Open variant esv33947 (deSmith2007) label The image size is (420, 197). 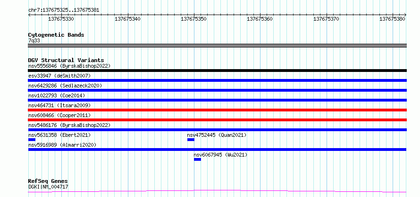click(x=59, y=76)
